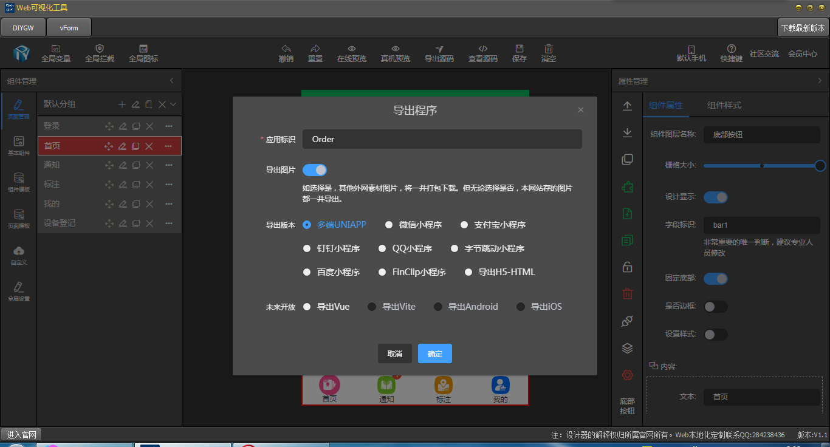Select the 撤销 undo tool in toolbar

(x=286, y=53)
